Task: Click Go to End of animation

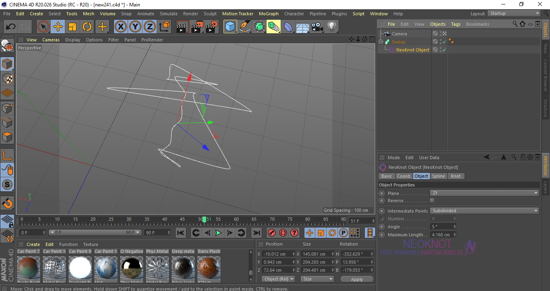Action: point(256,233)
